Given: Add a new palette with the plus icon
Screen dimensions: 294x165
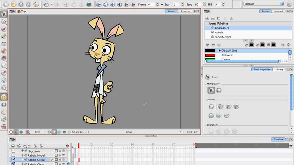Looking at the screenshot, I should click(207, 18).
